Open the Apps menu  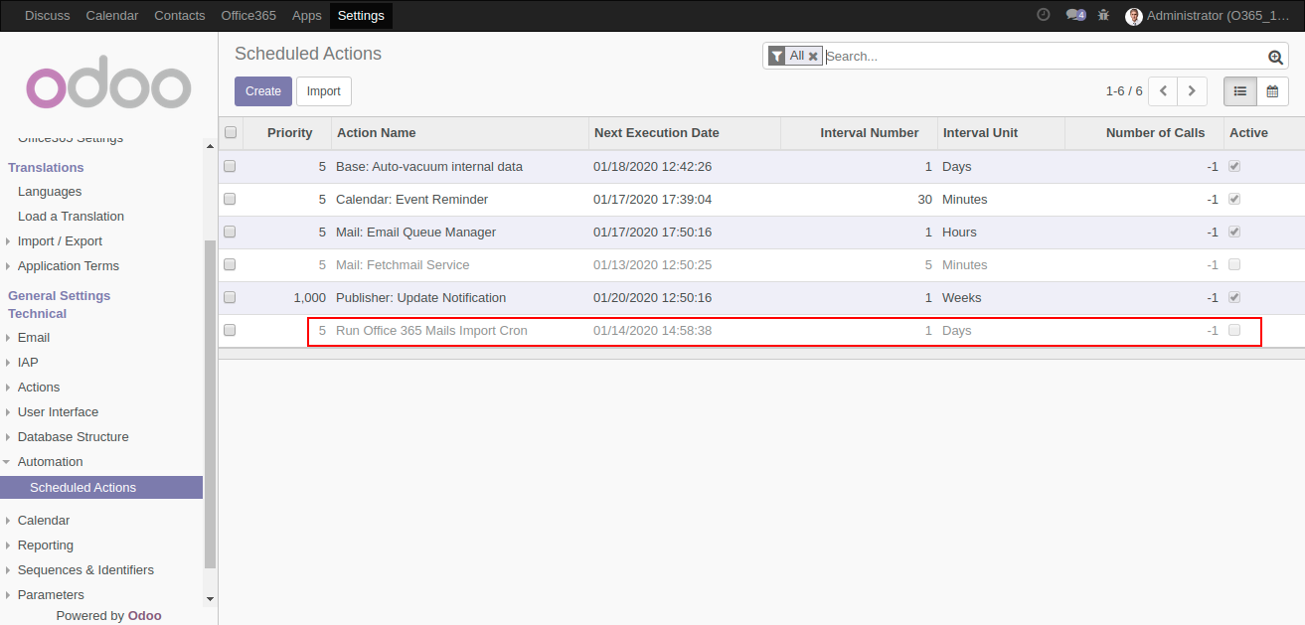click(307, 16)
